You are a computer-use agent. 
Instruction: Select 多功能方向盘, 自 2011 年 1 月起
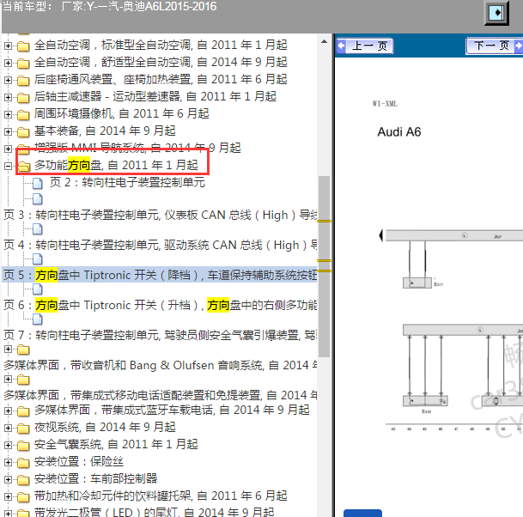(116, 165)
